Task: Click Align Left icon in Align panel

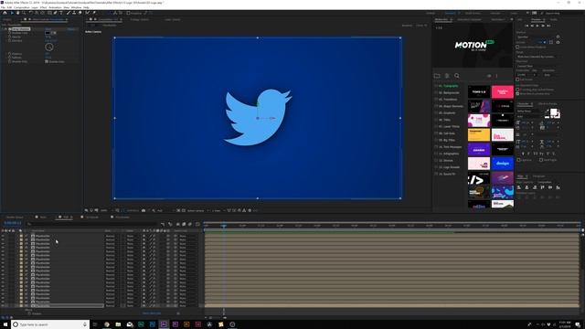Action: coord(519,187)
